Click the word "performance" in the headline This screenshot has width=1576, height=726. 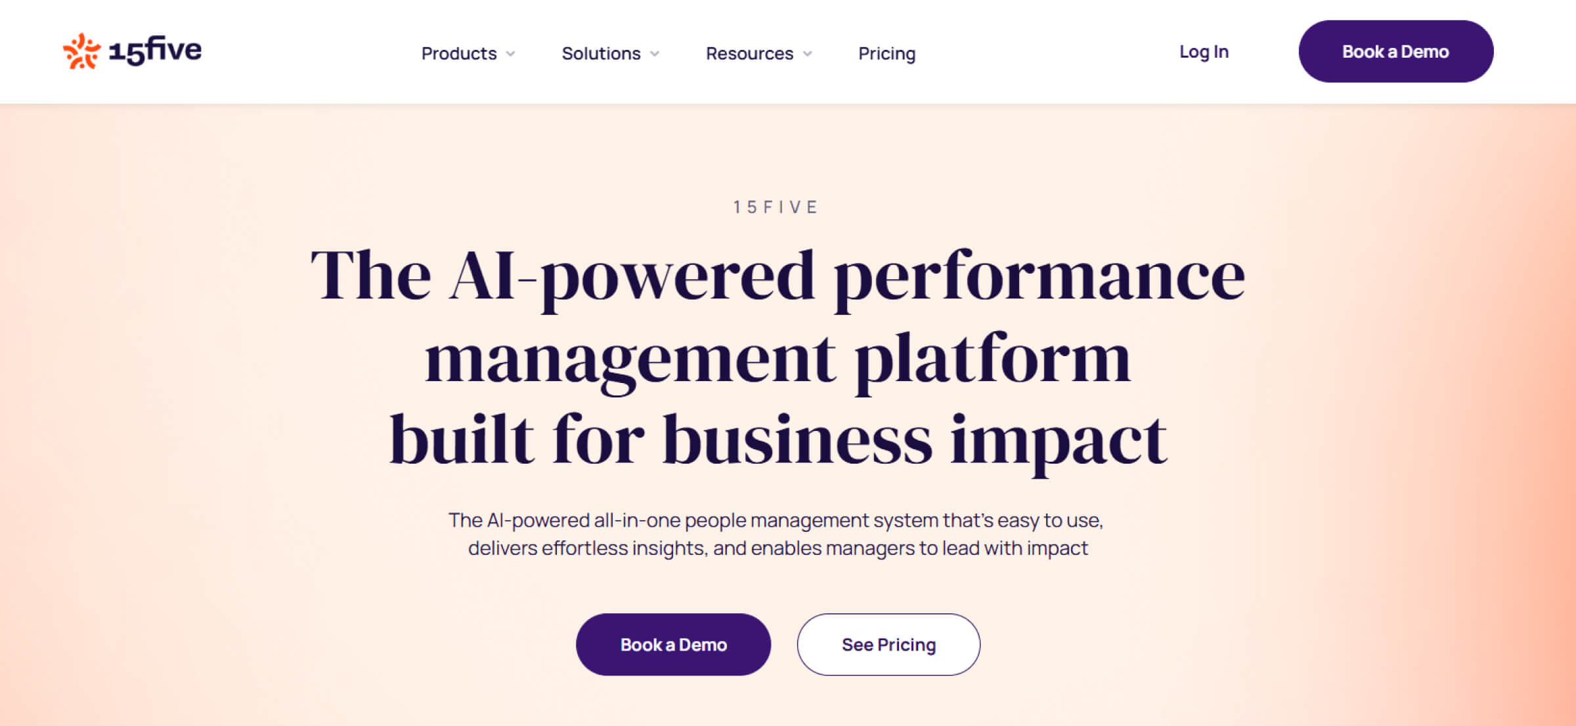pos(1039,275)
